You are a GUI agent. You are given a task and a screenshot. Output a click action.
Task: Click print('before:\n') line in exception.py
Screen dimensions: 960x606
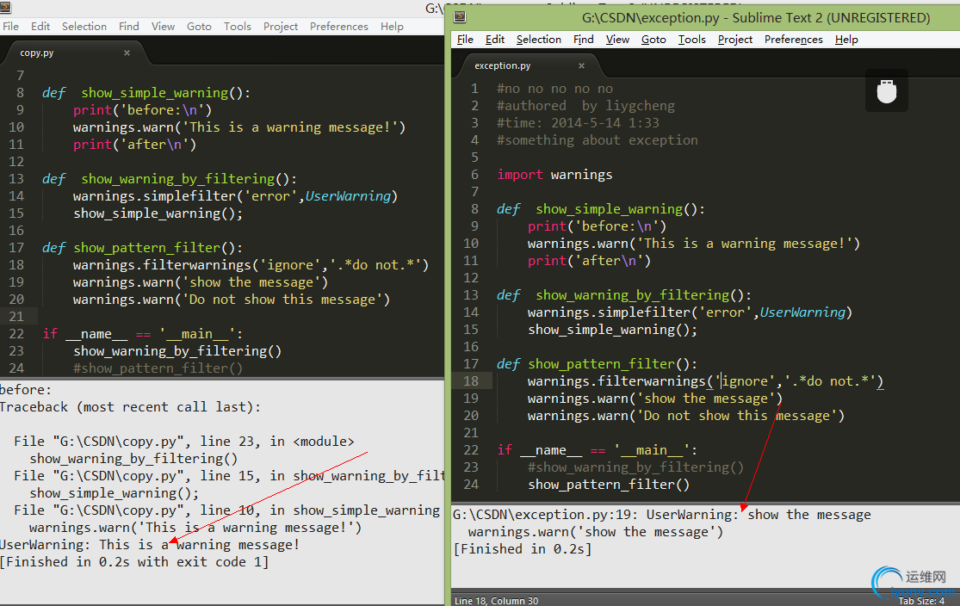(597, 226)
